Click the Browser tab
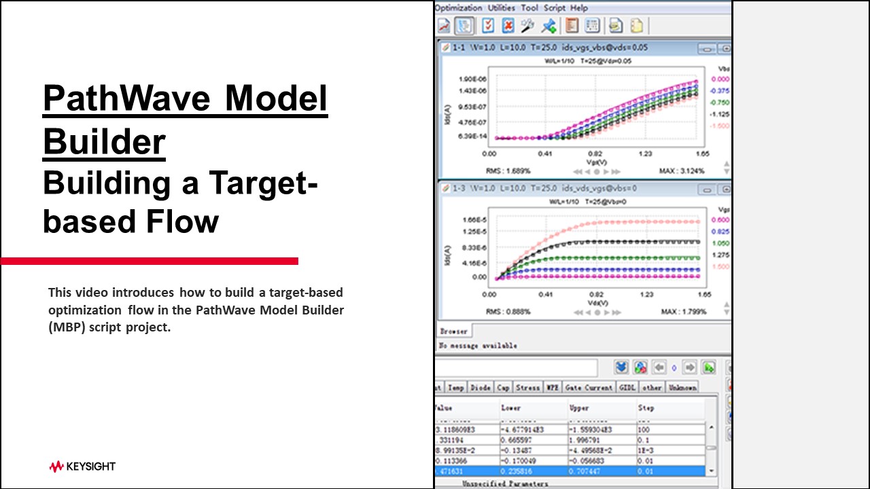This screenshot has height=489, width=870. [x=453, y=331]
